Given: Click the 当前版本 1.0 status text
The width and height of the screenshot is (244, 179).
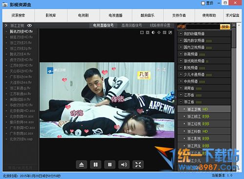Looking at the screenshot, I should click(x=222, y=175).
